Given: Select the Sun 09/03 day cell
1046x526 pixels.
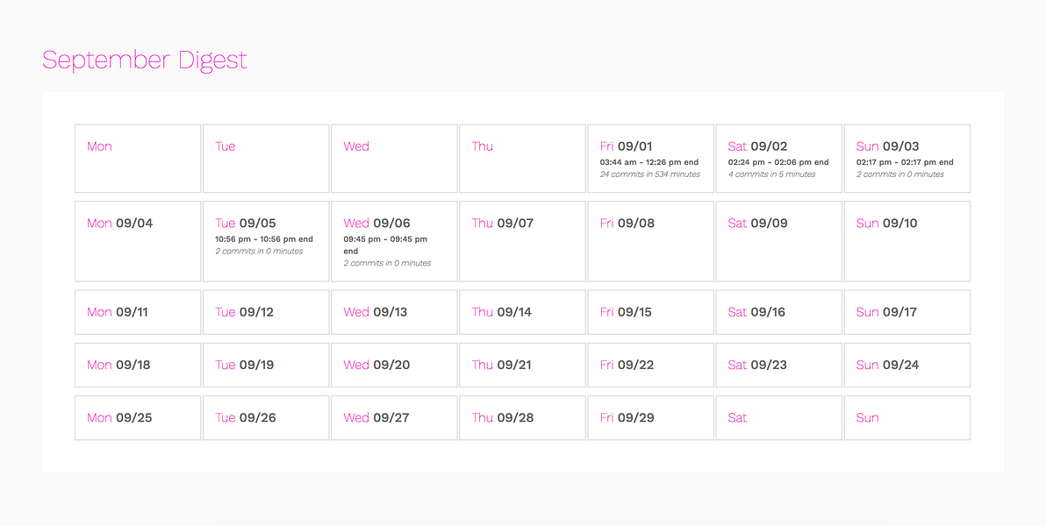Looking at the screenshot, I should 906,159.
